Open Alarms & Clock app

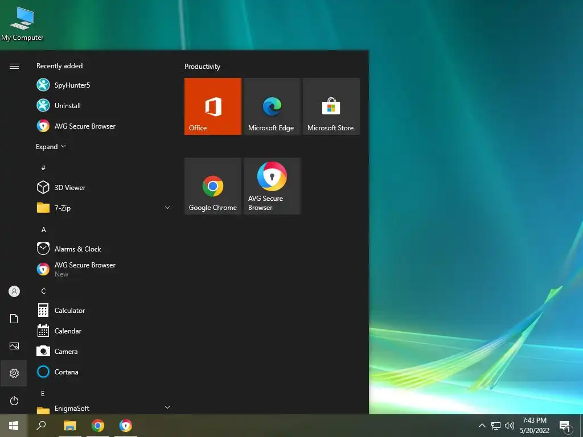104,249
